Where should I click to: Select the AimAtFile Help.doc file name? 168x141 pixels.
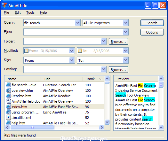coord(26,101)
